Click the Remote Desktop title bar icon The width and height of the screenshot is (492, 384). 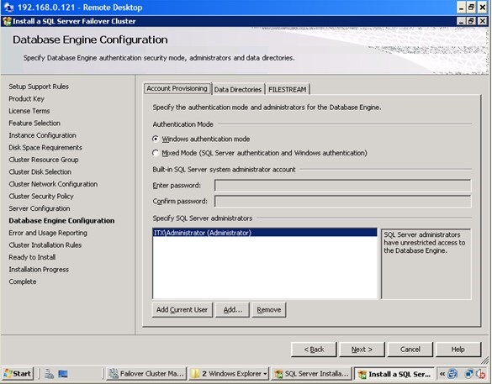click(x=8, y=8)
